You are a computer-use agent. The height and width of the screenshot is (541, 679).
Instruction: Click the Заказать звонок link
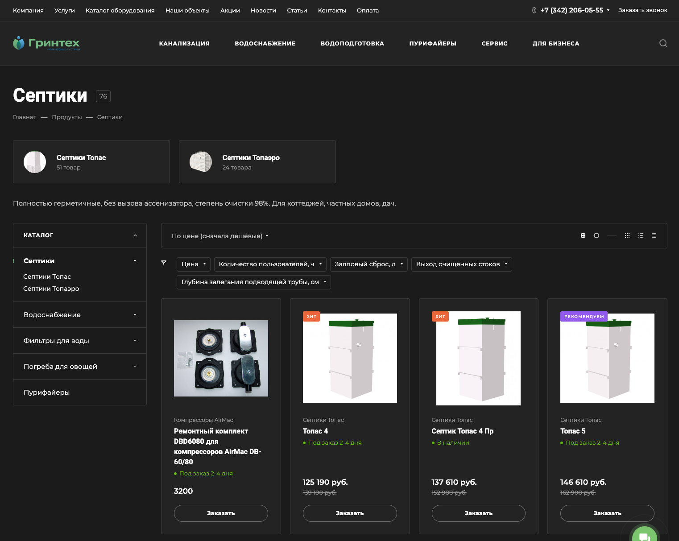642,10
